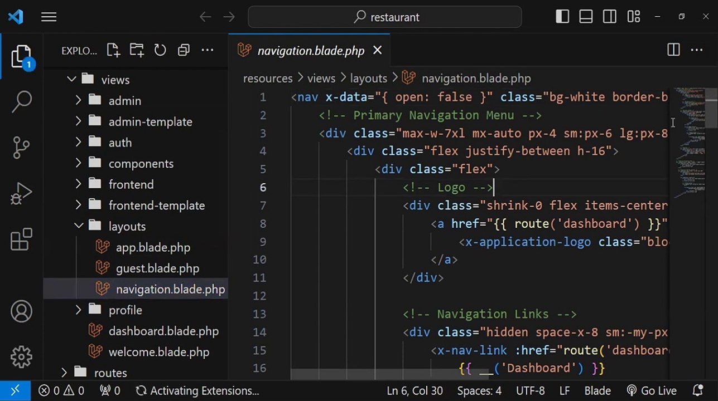This screenshot has width=718, height=401.
Task: Open the Customize Layout icon
Action: coord(634,17)
